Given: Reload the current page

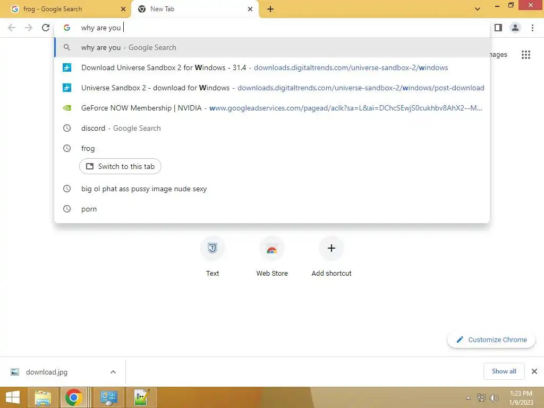Looking at the screenshot, I should (46, 28).
